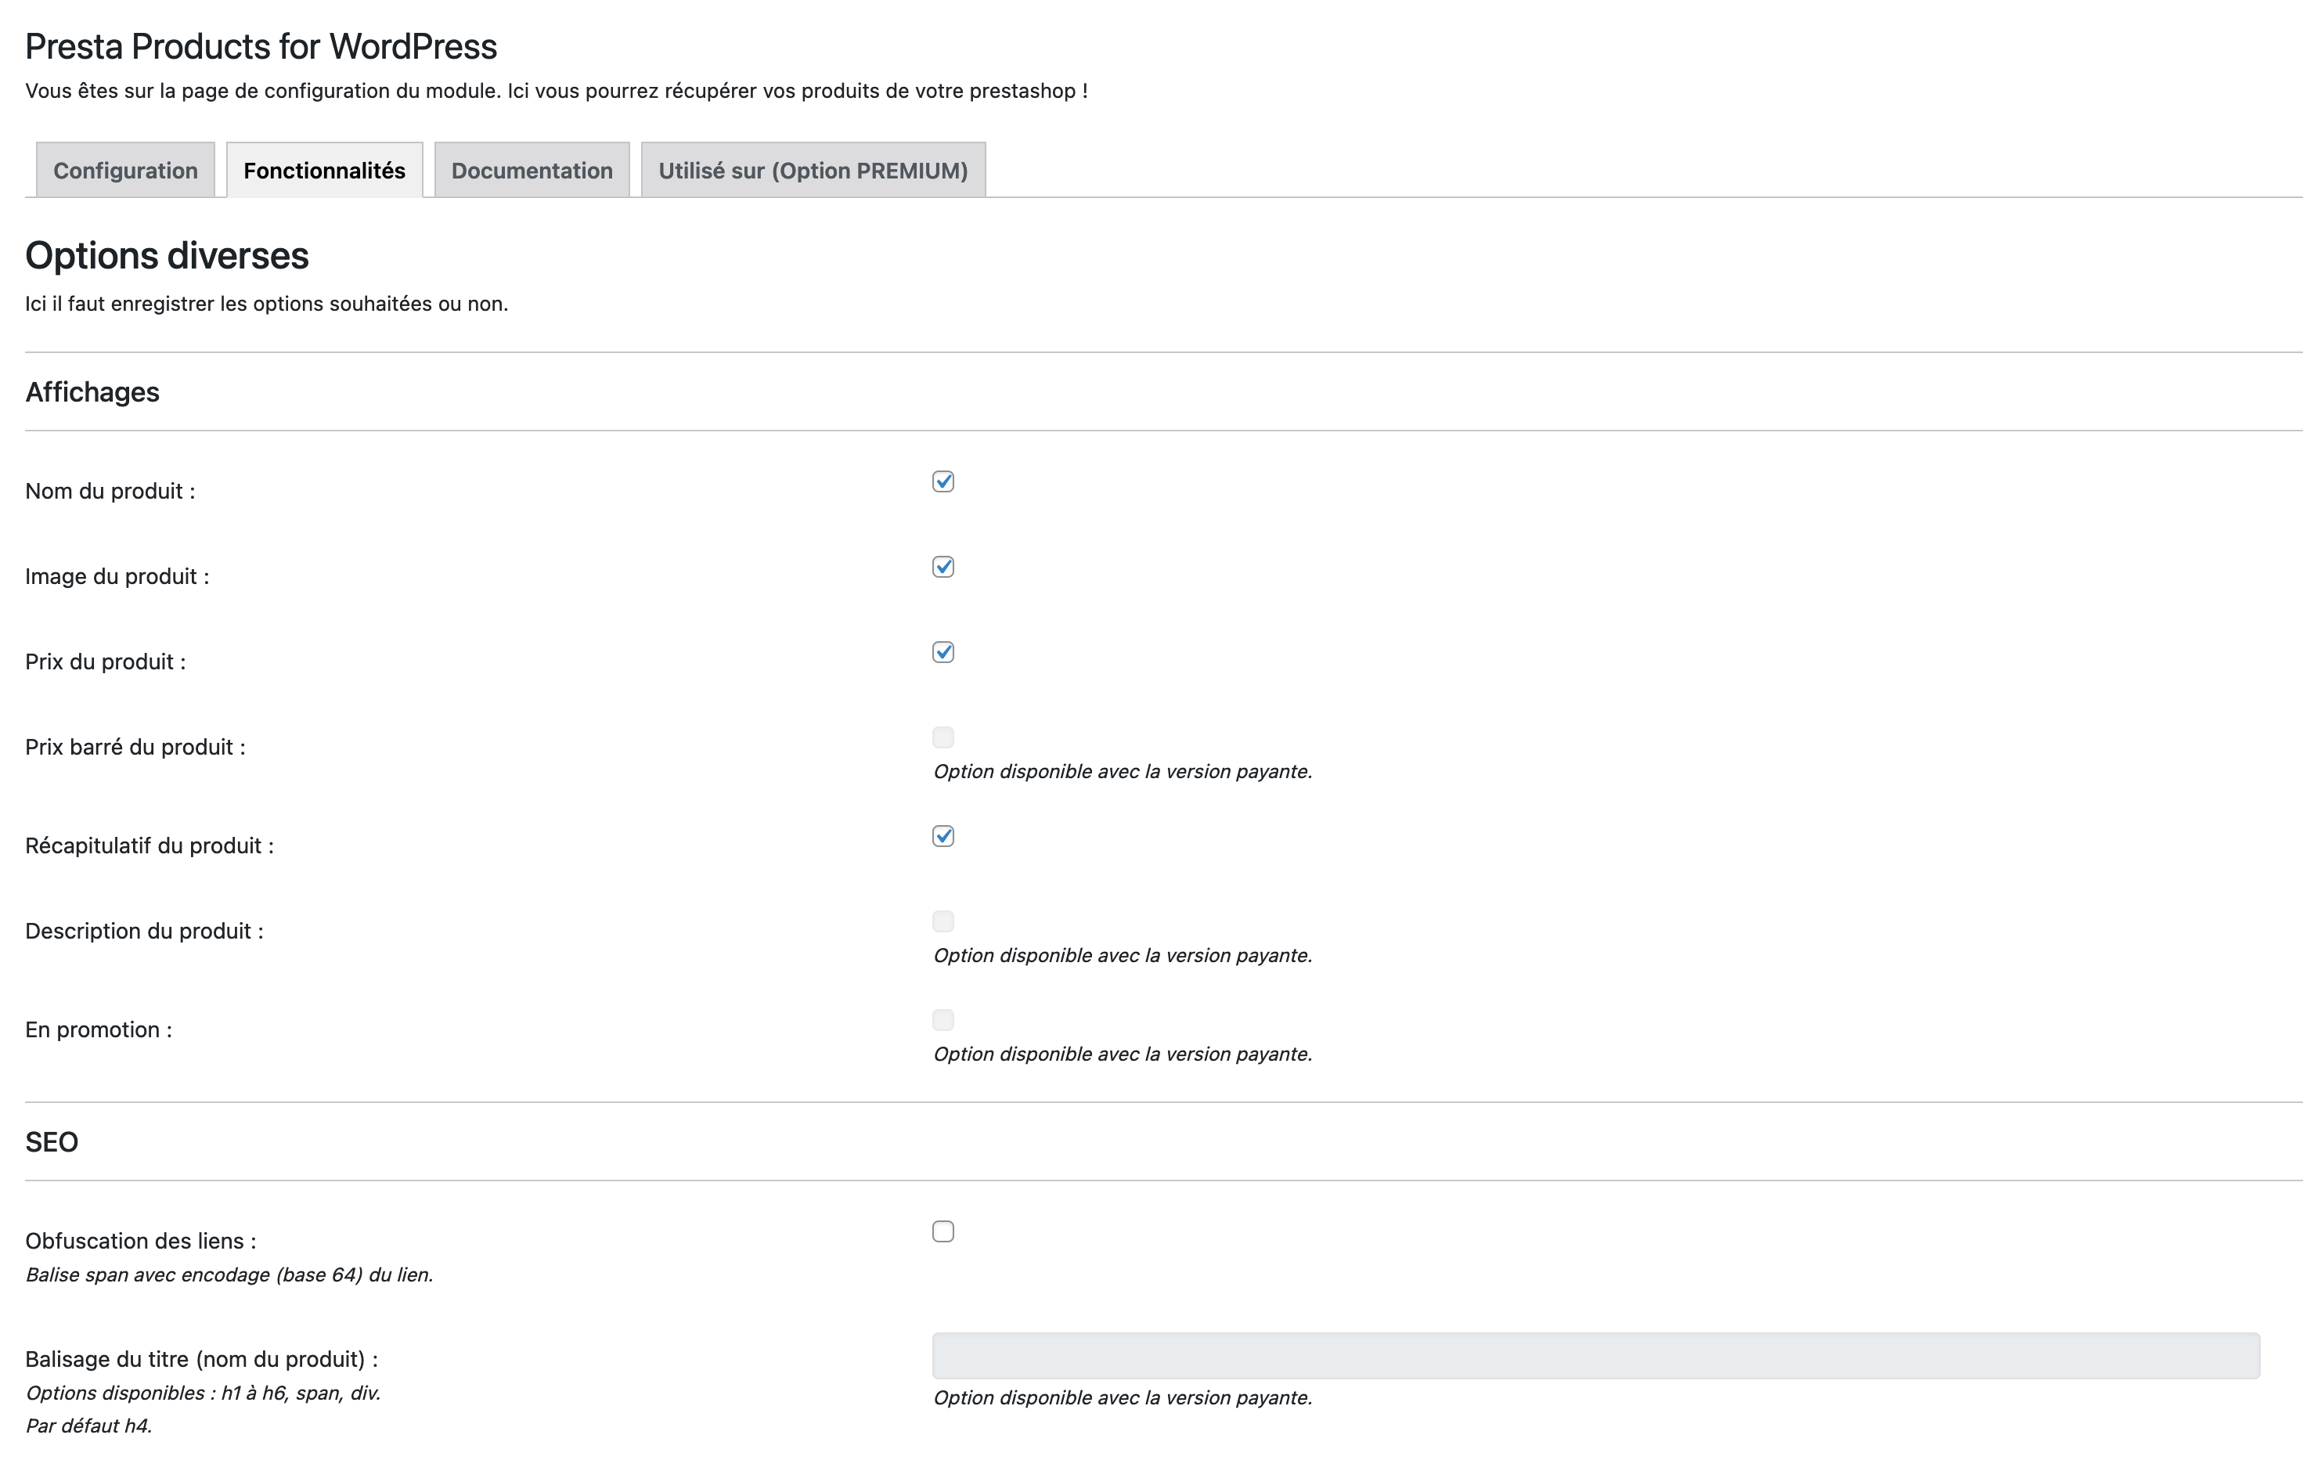Toggle the Image du produit checkbox
Image resolution: width=2303 pixels, height=1478 pixels.
coord(943,568)
